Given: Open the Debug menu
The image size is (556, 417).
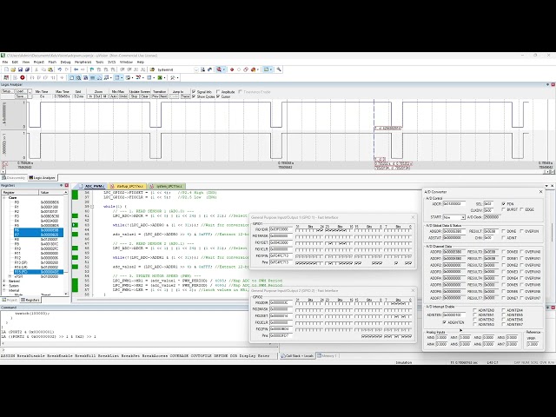Looking at the screenshot, I should [x=66, y=62].
